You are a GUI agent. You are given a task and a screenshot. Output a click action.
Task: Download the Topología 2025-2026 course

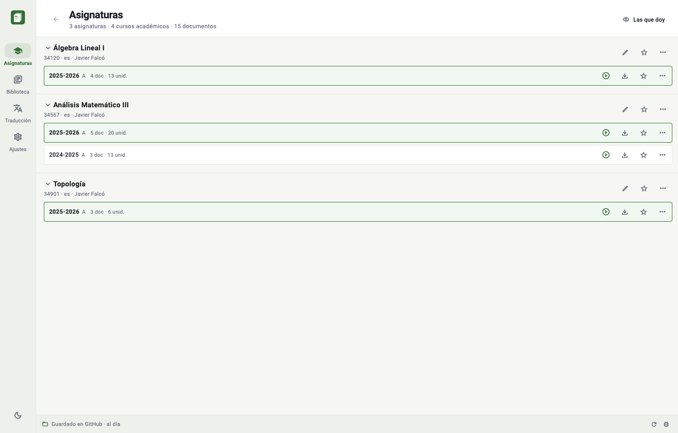(625, 212)
